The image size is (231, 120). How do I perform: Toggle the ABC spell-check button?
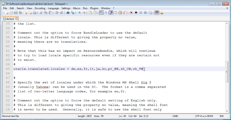point(157,13)
